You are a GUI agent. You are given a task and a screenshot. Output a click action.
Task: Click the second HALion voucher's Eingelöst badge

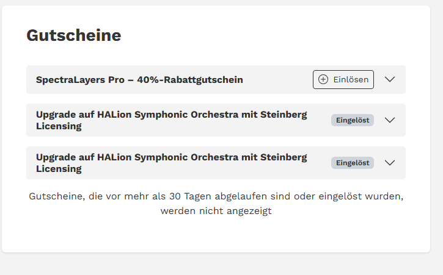click(353, 163)
